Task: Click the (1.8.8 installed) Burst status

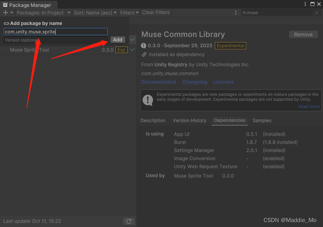Action: point(280,142)
